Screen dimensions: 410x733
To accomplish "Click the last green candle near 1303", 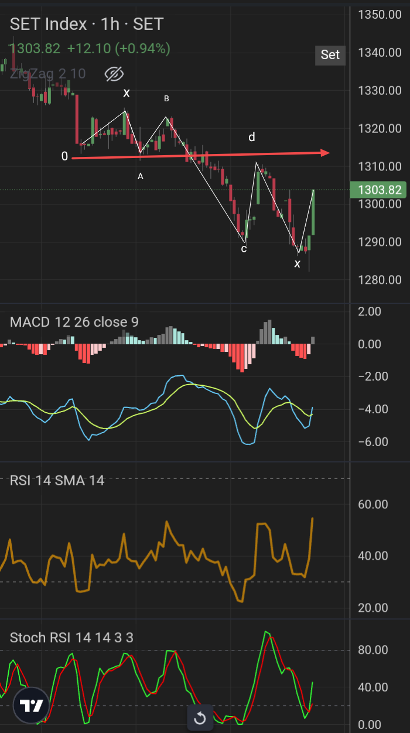I will coord(313,212).
